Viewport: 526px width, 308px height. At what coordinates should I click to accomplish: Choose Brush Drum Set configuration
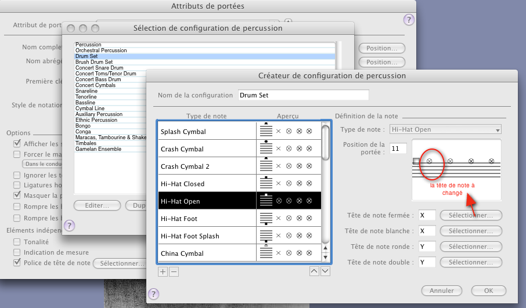coord(94,62)
